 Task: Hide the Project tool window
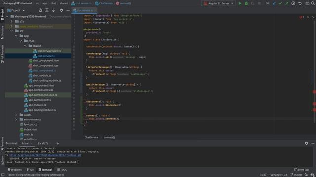click(68, 10)
